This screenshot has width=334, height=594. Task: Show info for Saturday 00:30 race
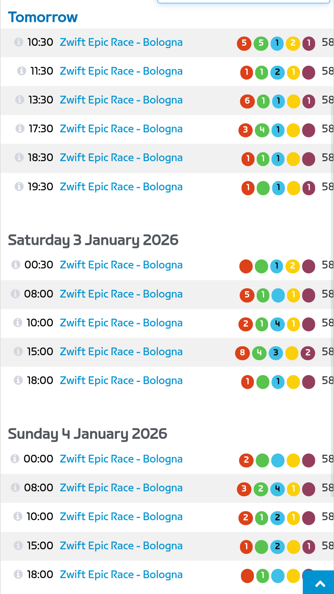(16, 265)
